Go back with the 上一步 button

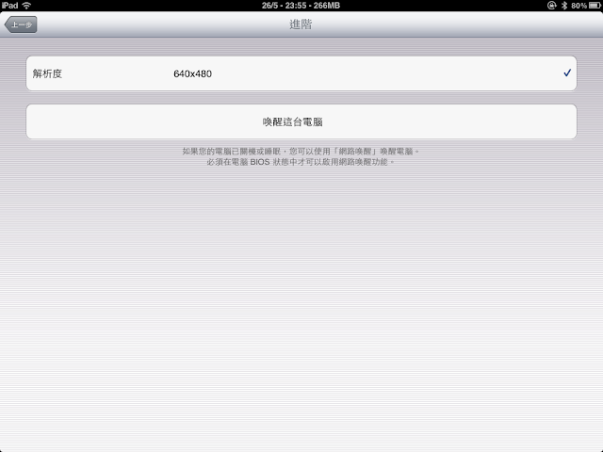coord(21,24)
